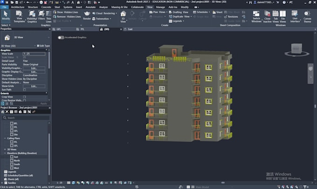Open the GFL view tab
317x189 pixels.
pos(59,29)
